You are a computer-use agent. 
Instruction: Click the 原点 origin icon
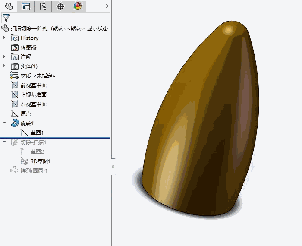coord(15,114)
